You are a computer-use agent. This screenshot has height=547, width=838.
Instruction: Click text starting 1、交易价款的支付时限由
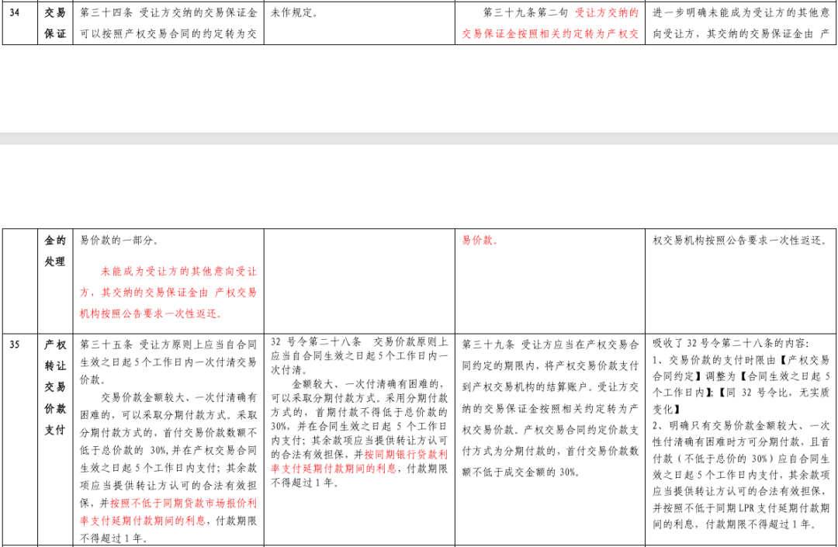pos(741,385)
